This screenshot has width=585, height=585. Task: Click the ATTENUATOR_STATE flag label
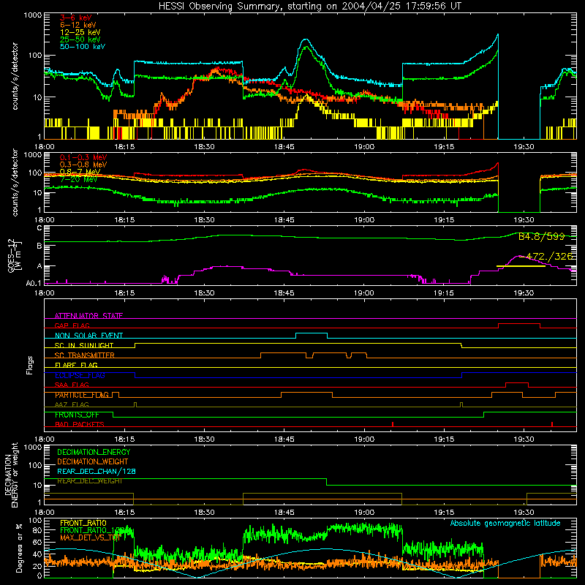tap(88, 316)
